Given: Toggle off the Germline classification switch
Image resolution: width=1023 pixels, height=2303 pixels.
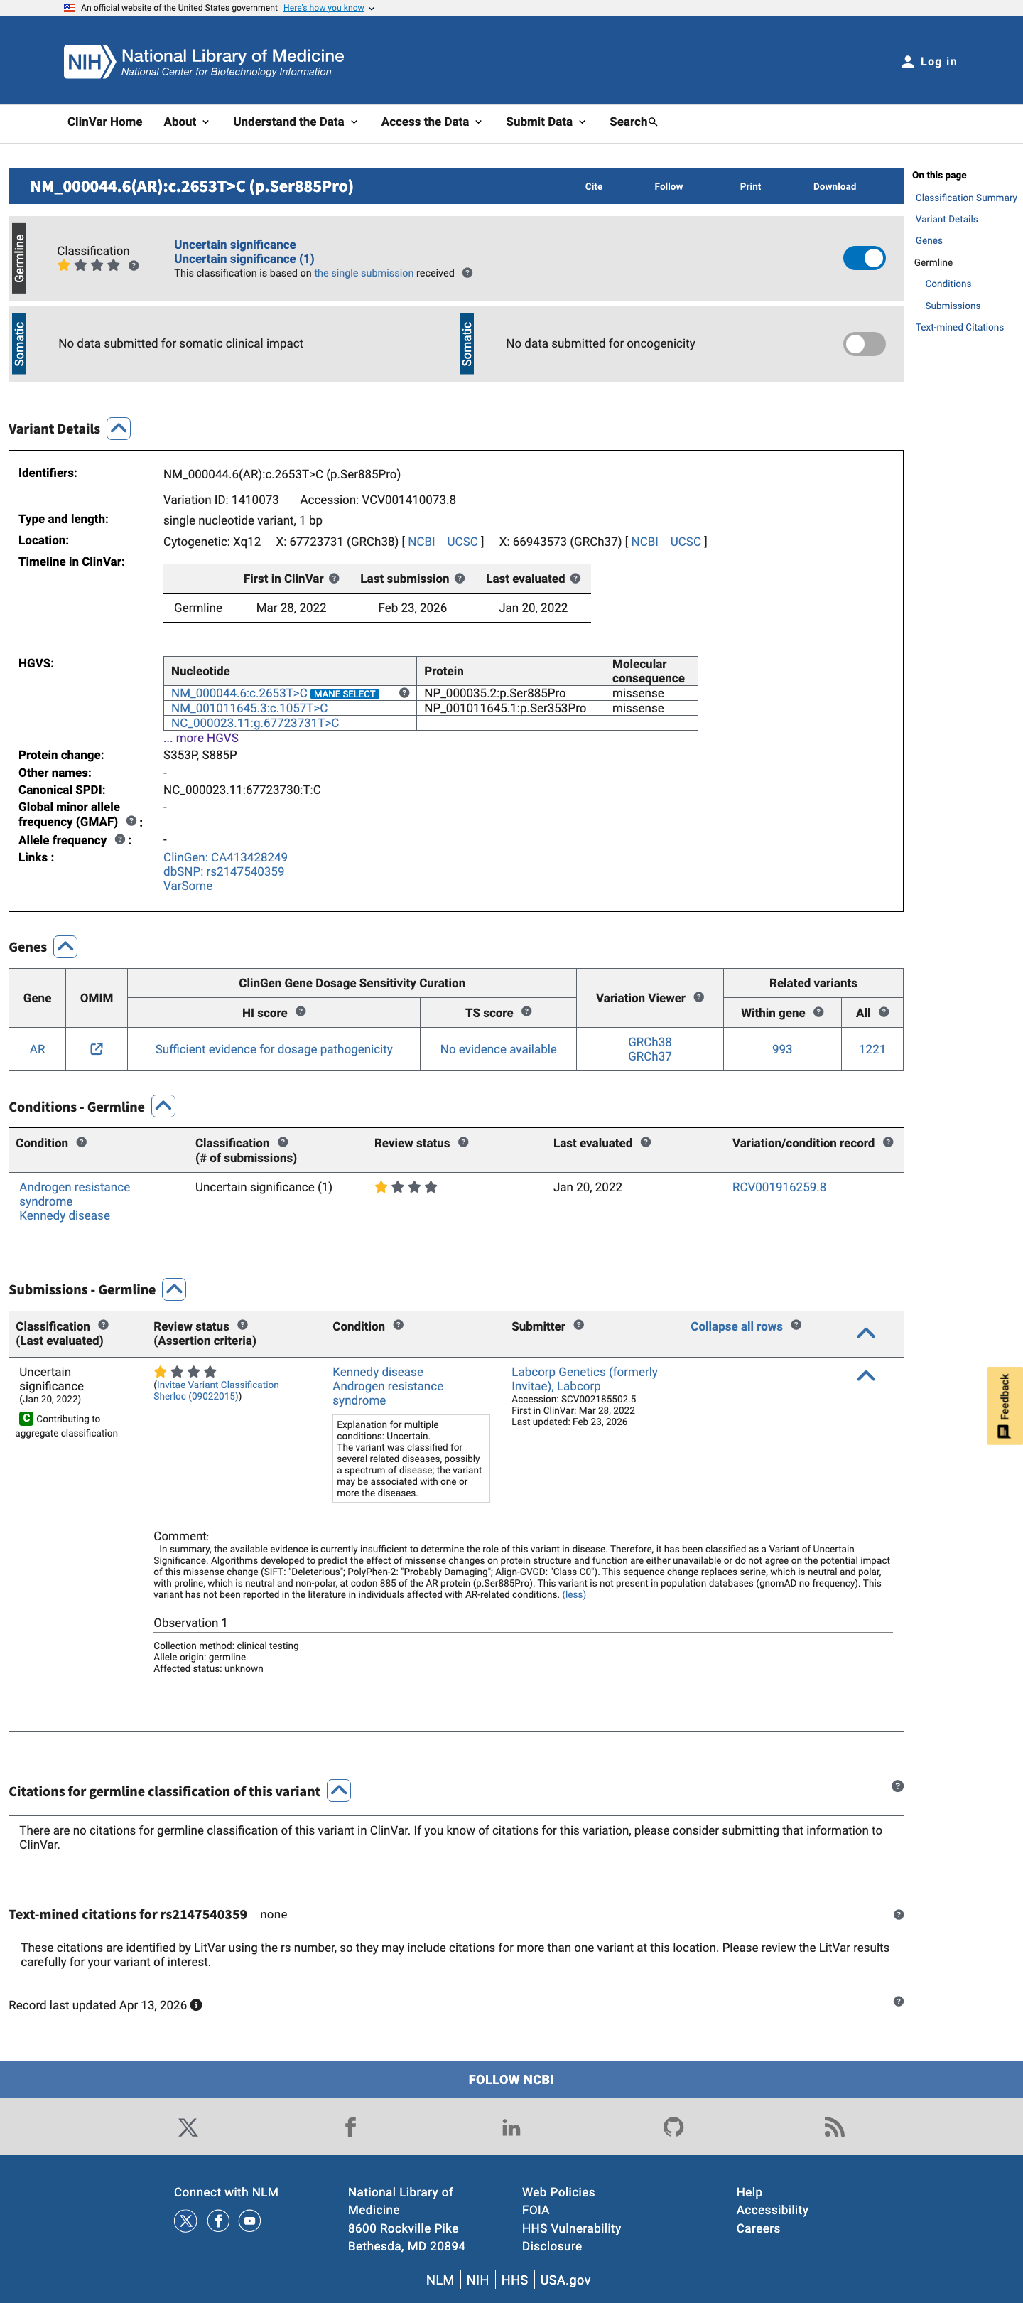Looking at the screenshot, I should (864, 258).
